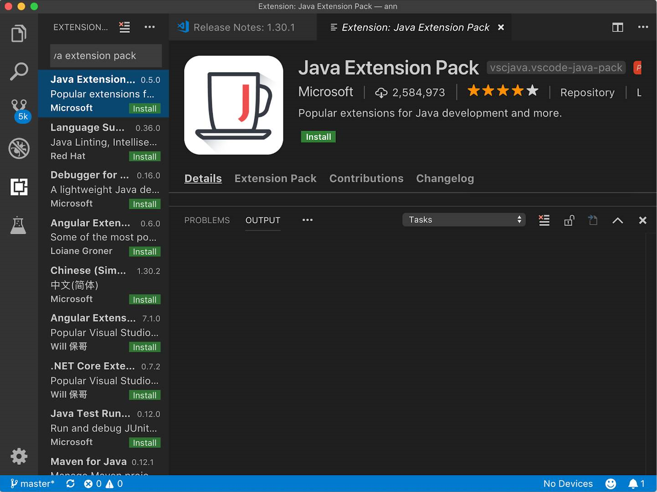Image resolution: width=657 pixels, height=492 pixels.
Task: Click the Java Extension Pack coffee cup logo
Action: tap(233, 105)
